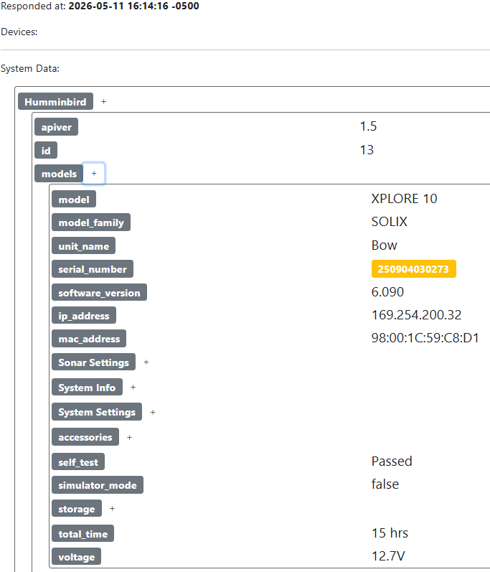Viewport: 490px width, 572px height.
Task: Click the Humminbird label badge
Action: pyautogui.click(x=55, y=101)
